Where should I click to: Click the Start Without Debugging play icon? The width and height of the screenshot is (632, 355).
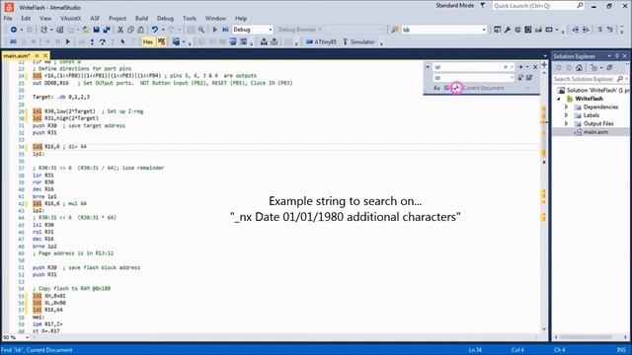tap(215, 30)
